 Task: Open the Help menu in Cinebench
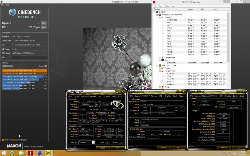pyautogui.click(x=7, y=5)
